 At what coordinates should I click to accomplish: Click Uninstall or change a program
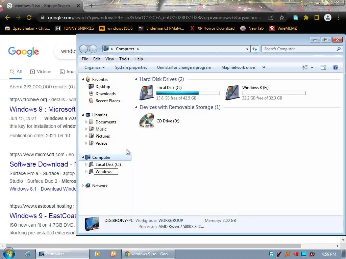pyautogui.click(x=184, y=67)
